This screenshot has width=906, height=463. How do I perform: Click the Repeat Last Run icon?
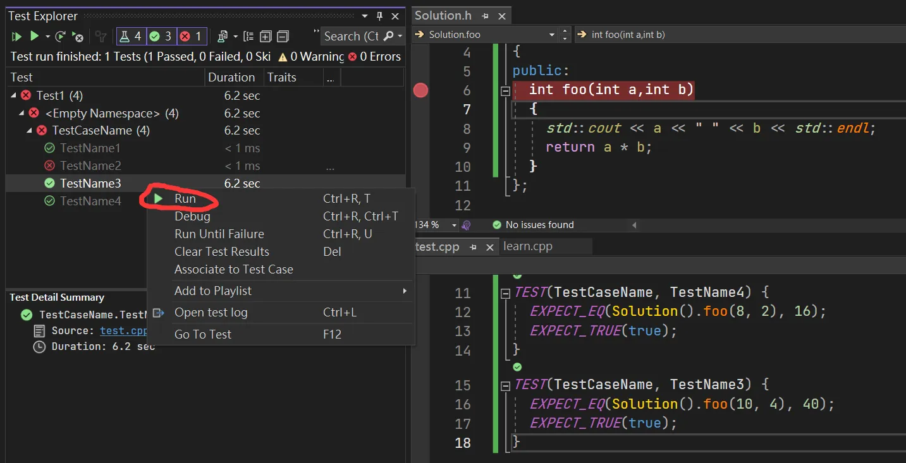(x=60, y=37)
